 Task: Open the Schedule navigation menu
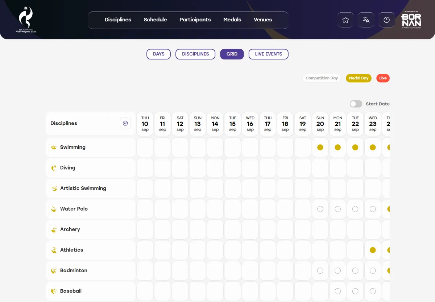tap(156, 20)
